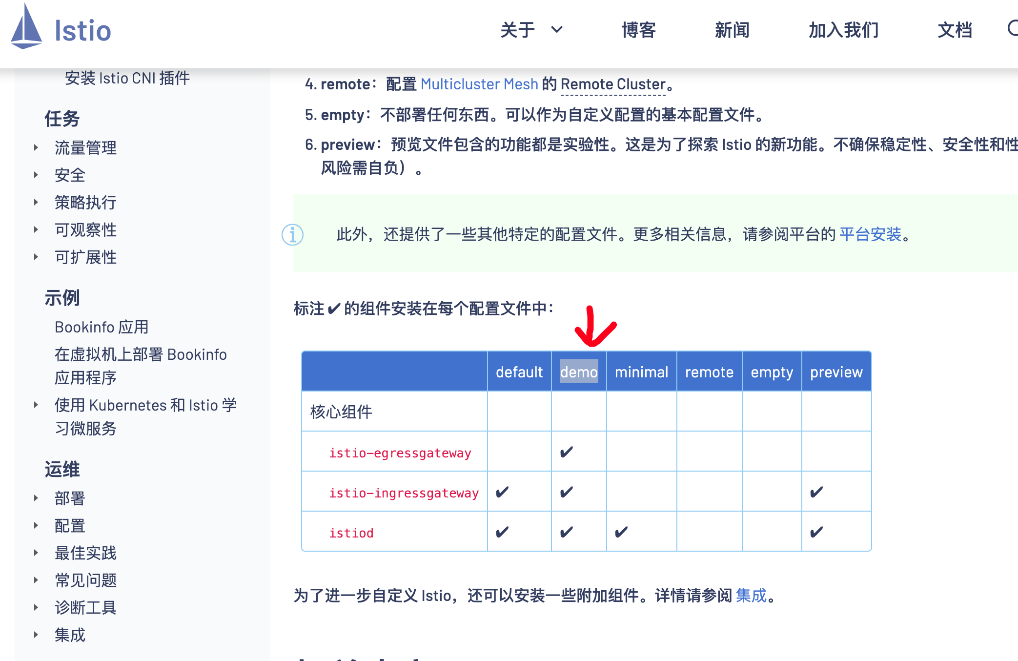Click the istio-ingressgateway checkmark under preview

(x=816, y=492)
